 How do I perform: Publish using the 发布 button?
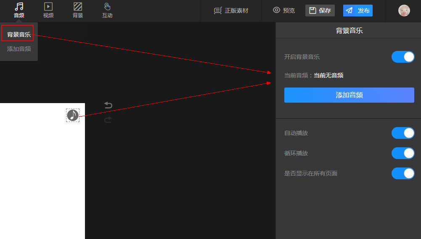pyautogui.click(x=357, y=11)
